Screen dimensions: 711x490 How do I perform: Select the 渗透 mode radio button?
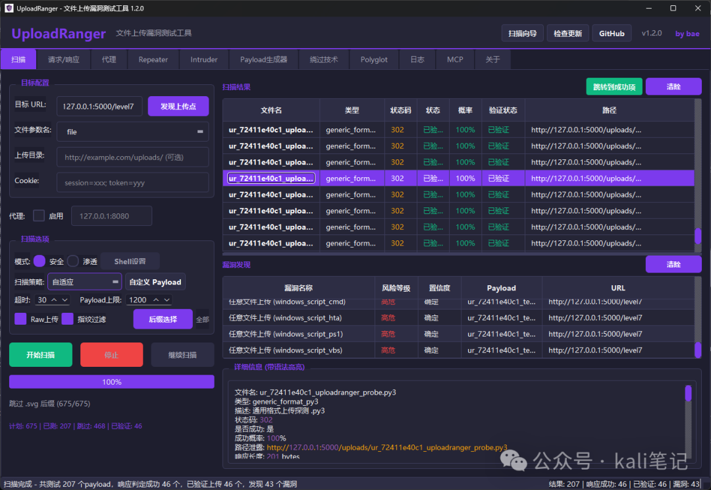pyautogui.click(x=73, y=261)
